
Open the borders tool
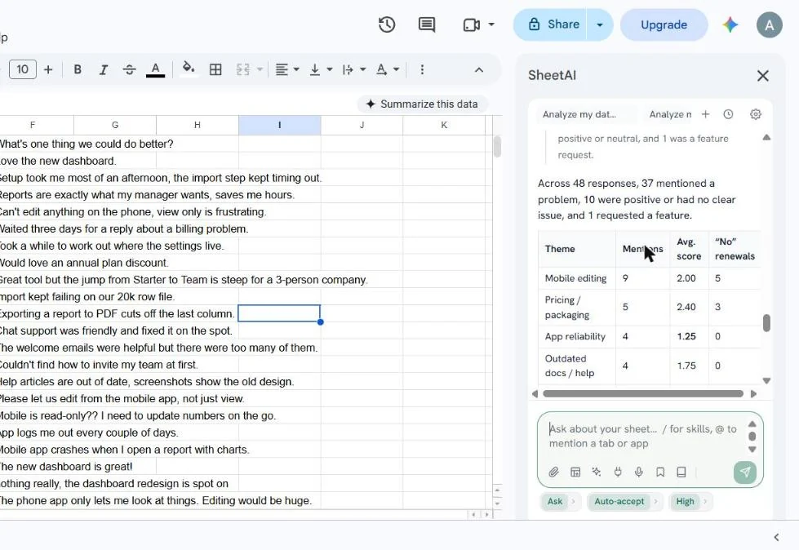pos(215,69)
